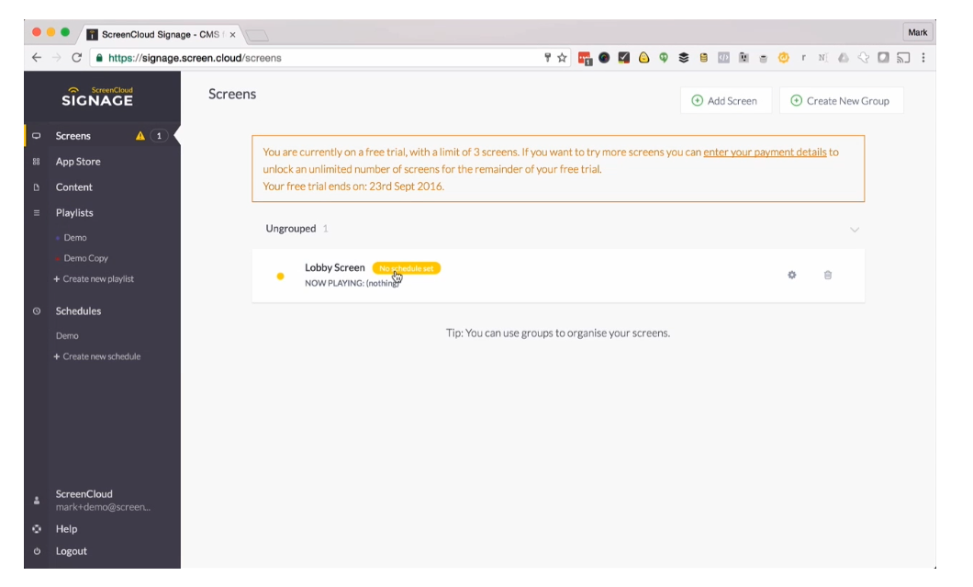The image size is (973, 587).
Task: Click the ScreenCloud Signage logo
Action: [x=96, y=96]
